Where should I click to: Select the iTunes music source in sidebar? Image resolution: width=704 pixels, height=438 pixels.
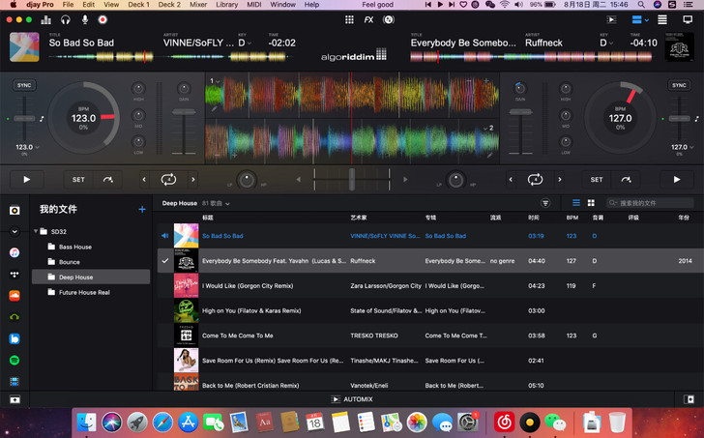[x=15, y=252]
